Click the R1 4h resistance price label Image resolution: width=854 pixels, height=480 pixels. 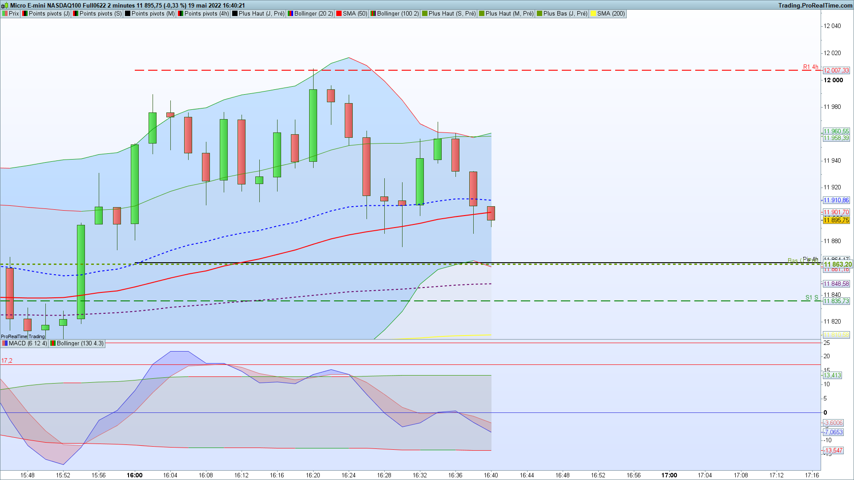point(836,71)
